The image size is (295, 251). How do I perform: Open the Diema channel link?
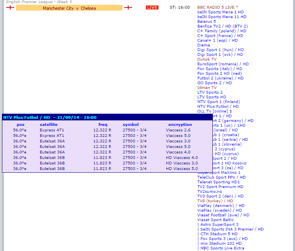click(204, 45)
